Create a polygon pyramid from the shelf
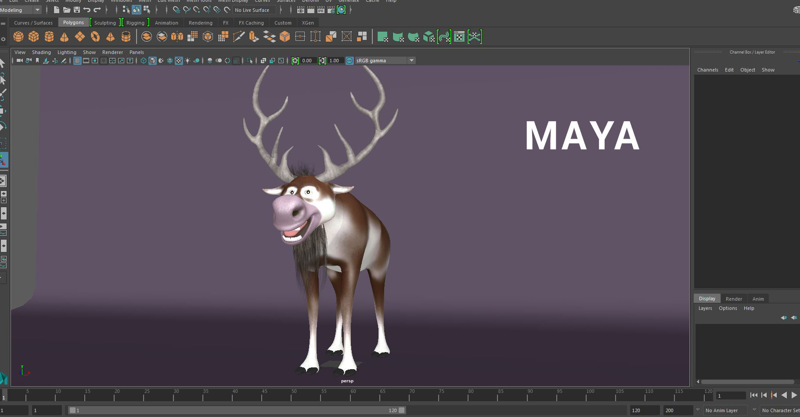The width and height of the screenshot is (800, 417). [x=111, y=36]
